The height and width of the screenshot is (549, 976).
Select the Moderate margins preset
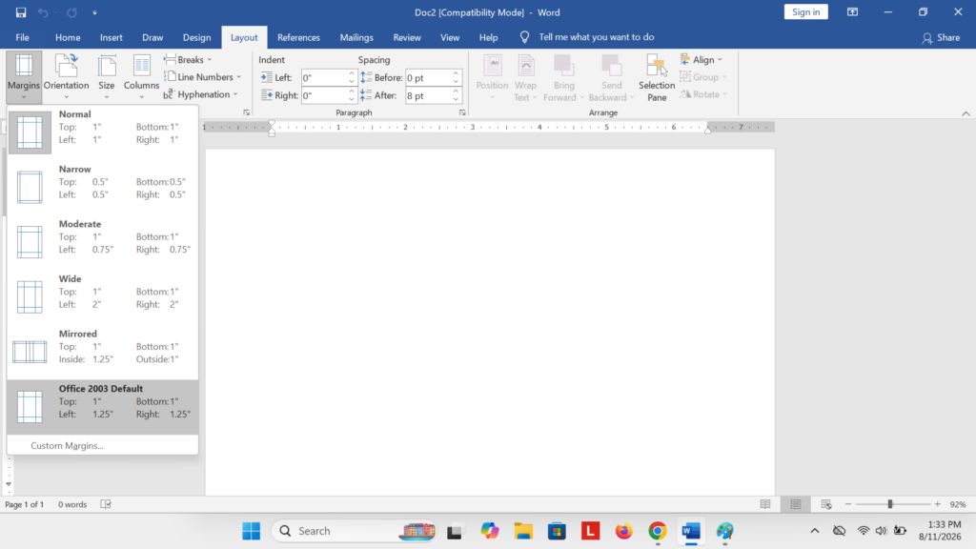[103, 241]
